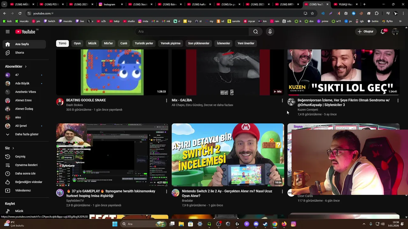The width and height of the screenshot is (408, 229).
Task: Open the BEATING GOOGLE SNAKE title link
Action: coord(86,100)
